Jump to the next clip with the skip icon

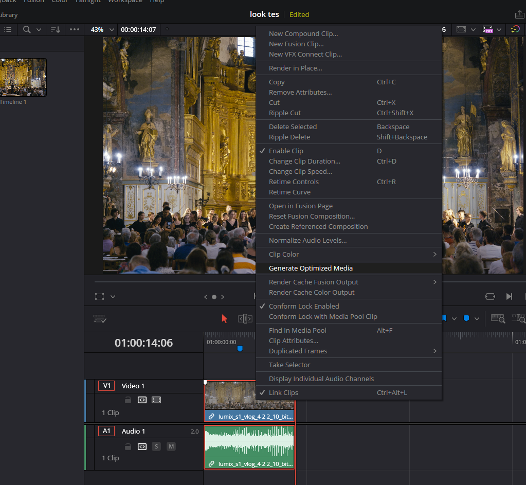point(509,296)
